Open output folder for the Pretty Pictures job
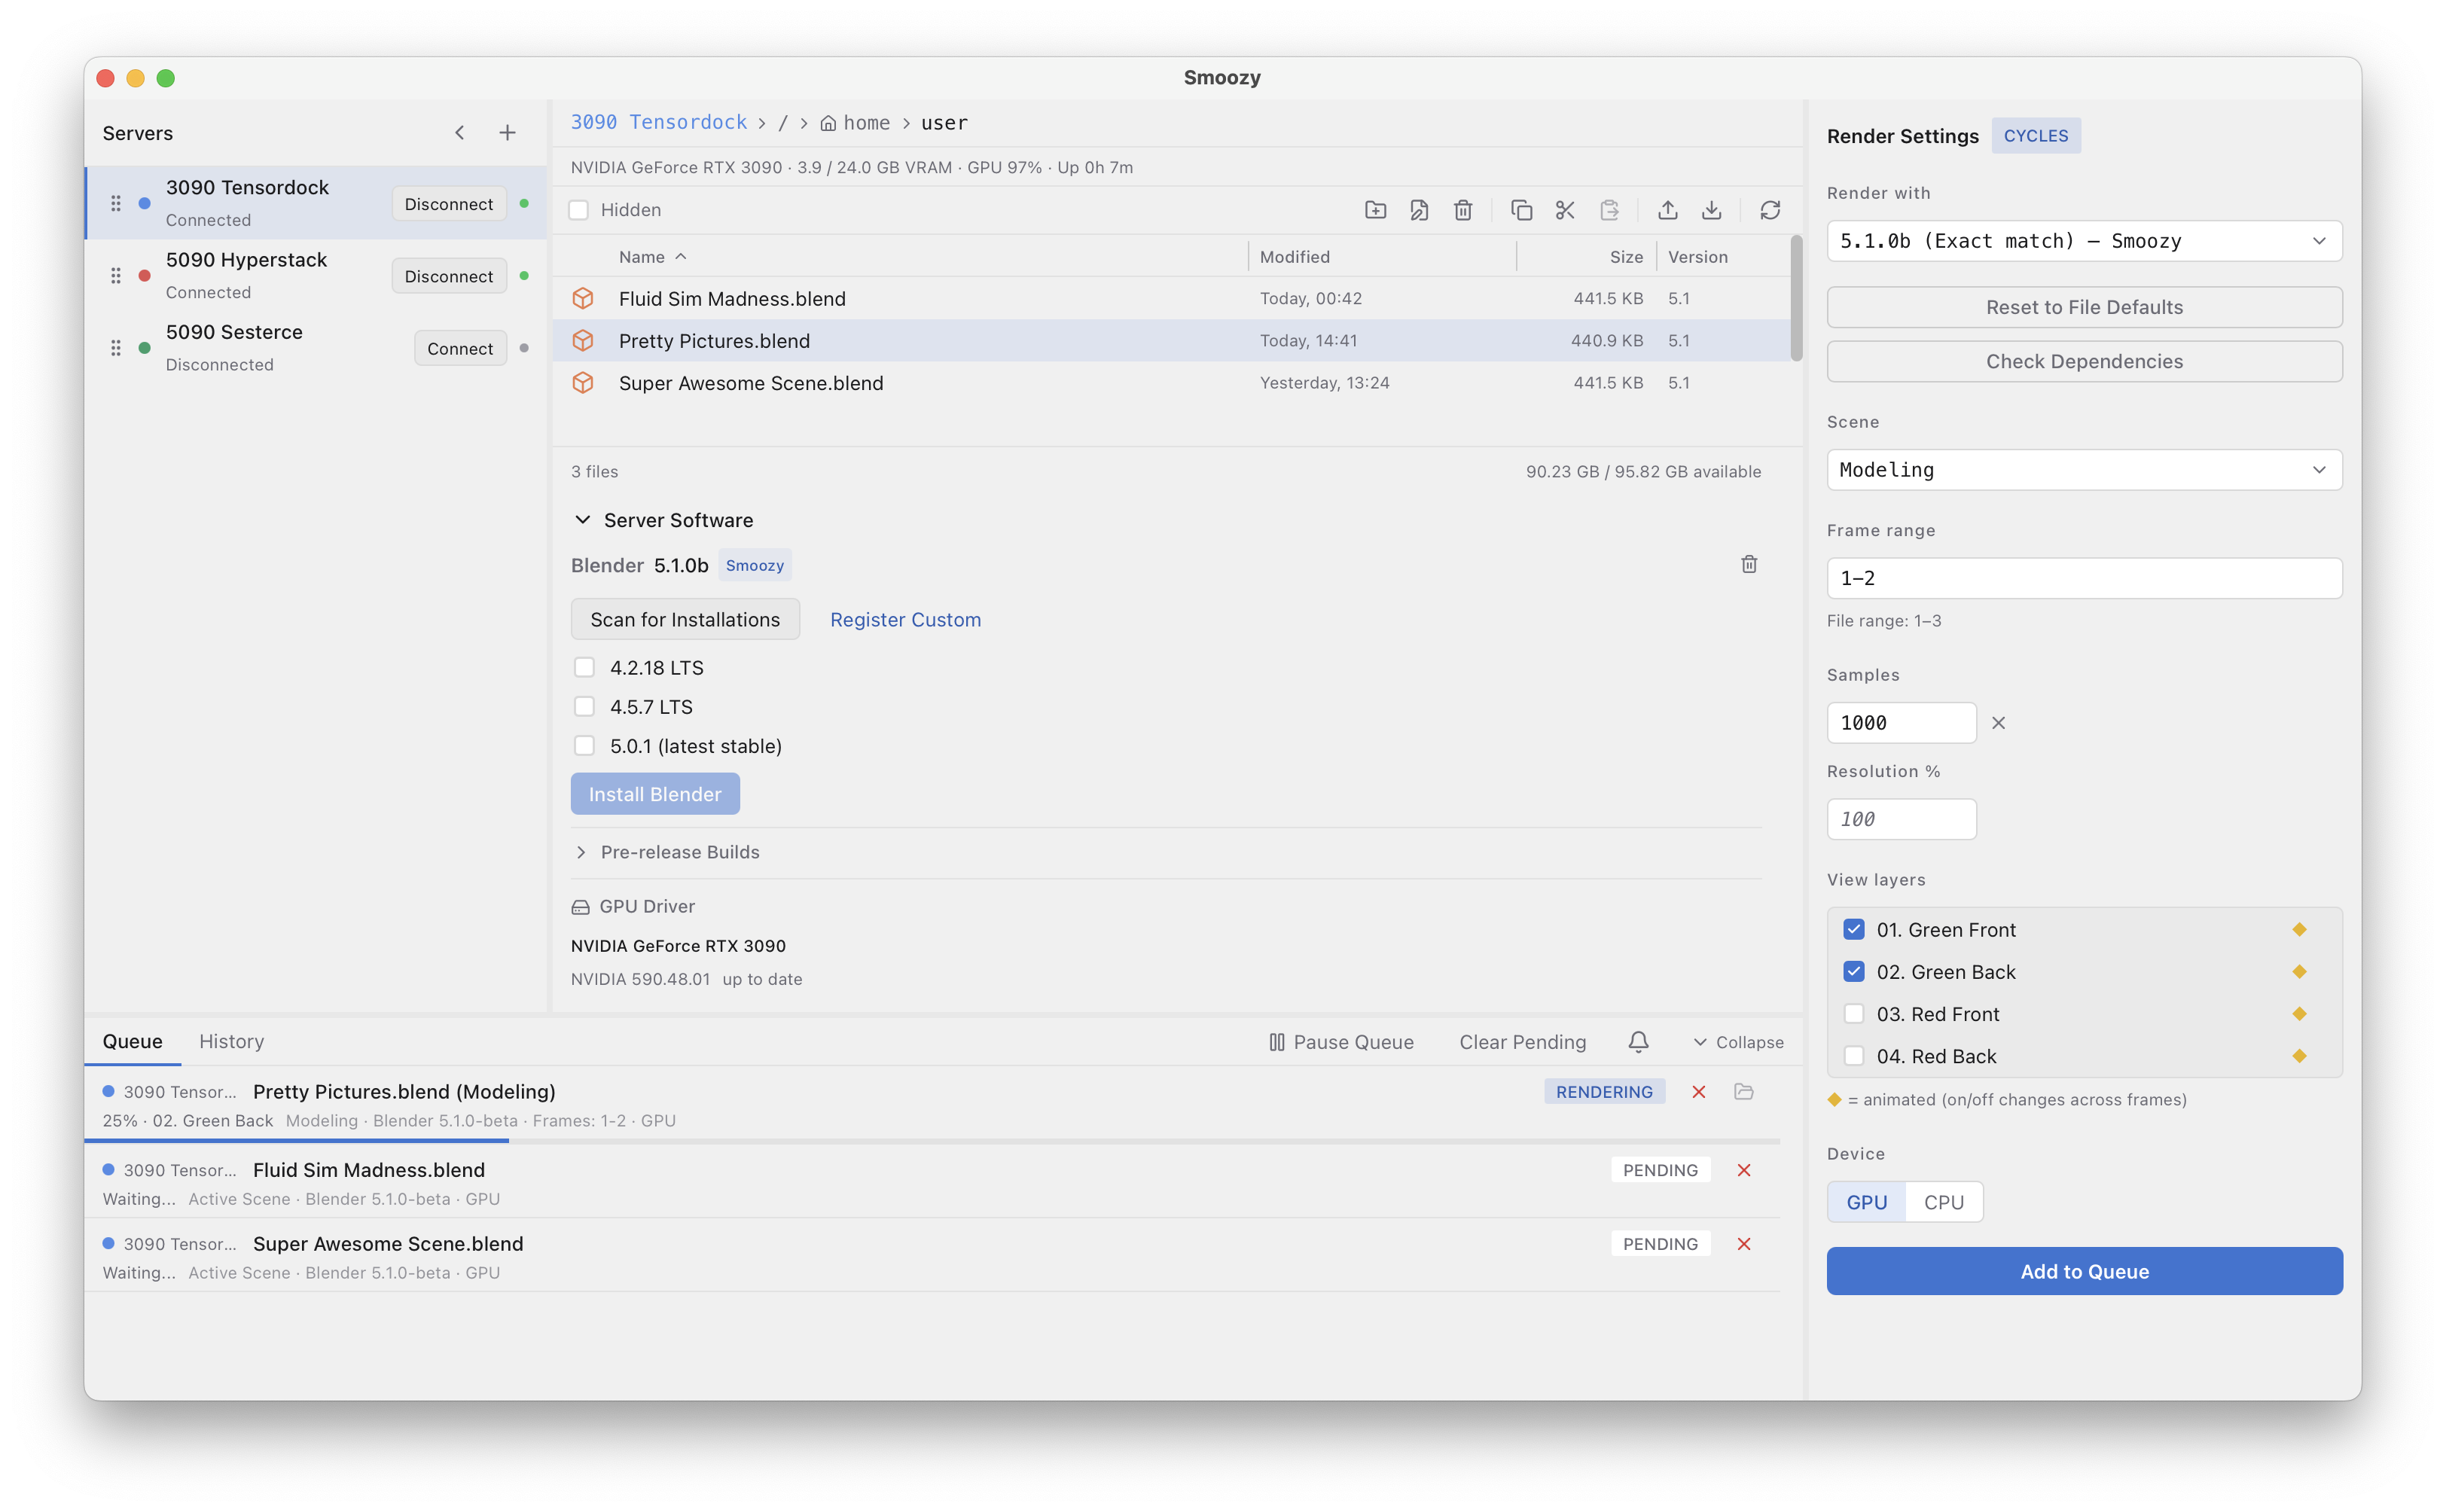2446x1512 pixels. 1744,1092
